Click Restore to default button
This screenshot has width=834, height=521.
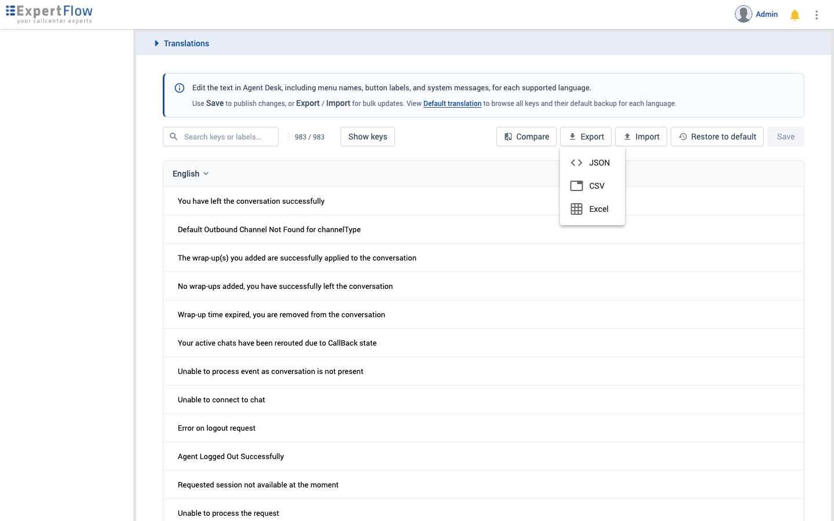pyautogui.click(x=717, y=137)
